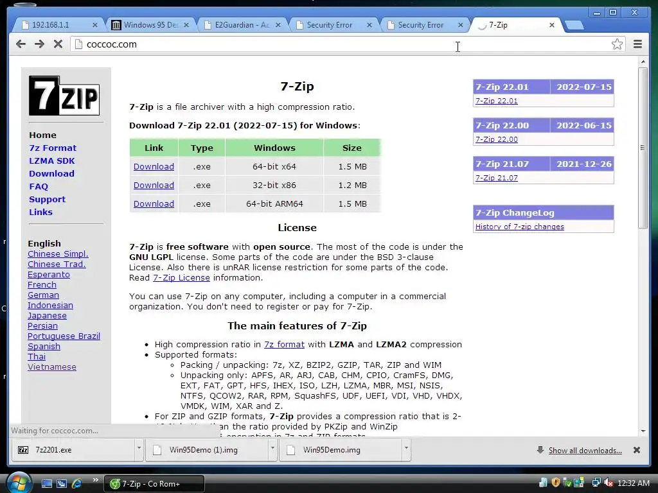Click the muted volume tray icon

pos(608,483)
